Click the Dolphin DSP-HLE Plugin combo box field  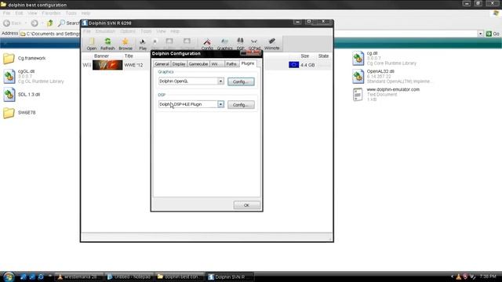point(191,104)
